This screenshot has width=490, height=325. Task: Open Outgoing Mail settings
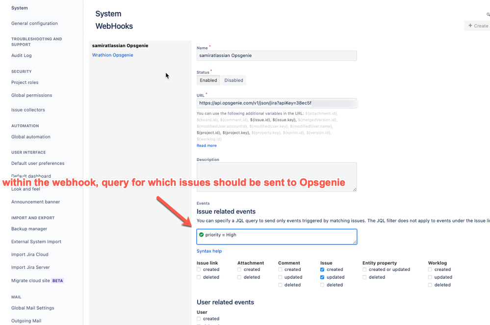(x=26, y=321)
